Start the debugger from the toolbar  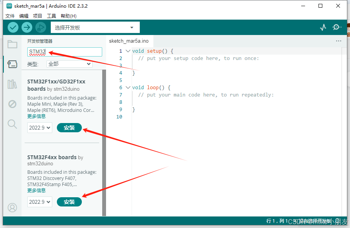pos(41,27)
